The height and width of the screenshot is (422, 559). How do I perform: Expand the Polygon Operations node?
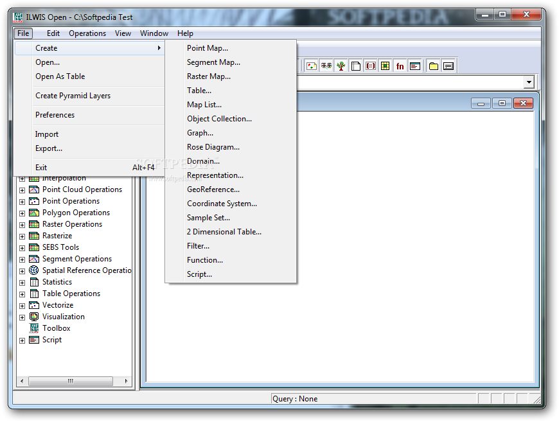(22, 213)
